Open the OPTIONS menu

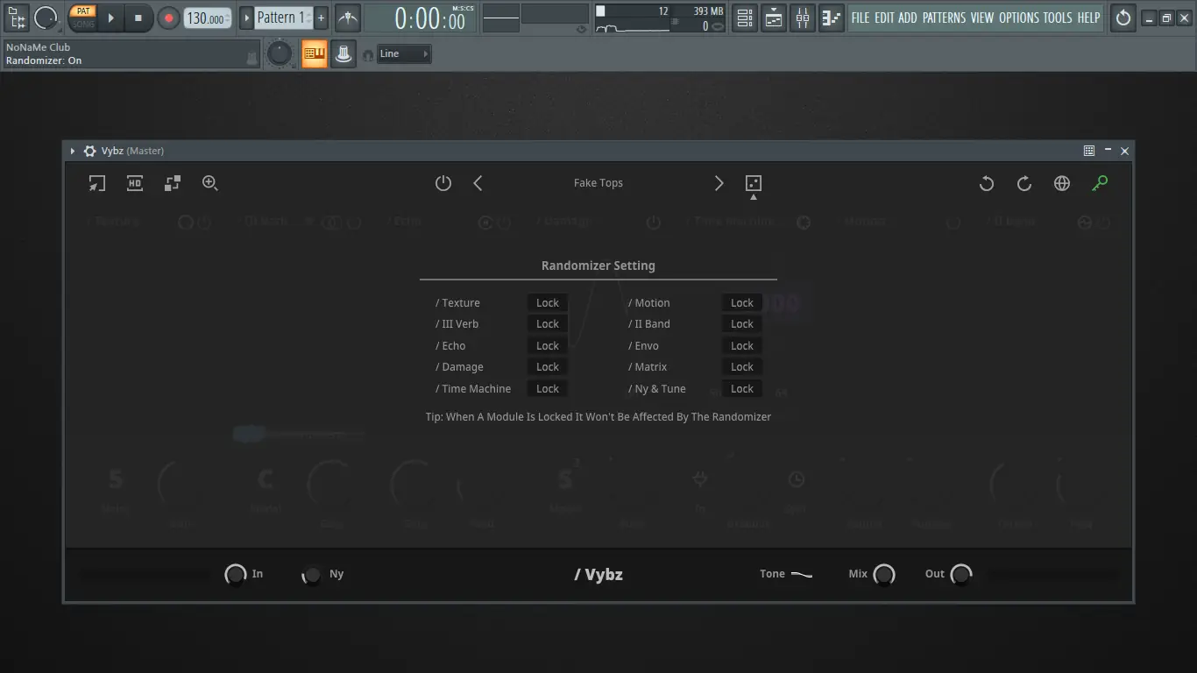click(1019, 18)
